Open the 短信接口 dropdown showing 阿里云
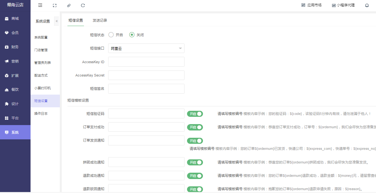This screenshot has width=376, height=193. pos(146,48)
